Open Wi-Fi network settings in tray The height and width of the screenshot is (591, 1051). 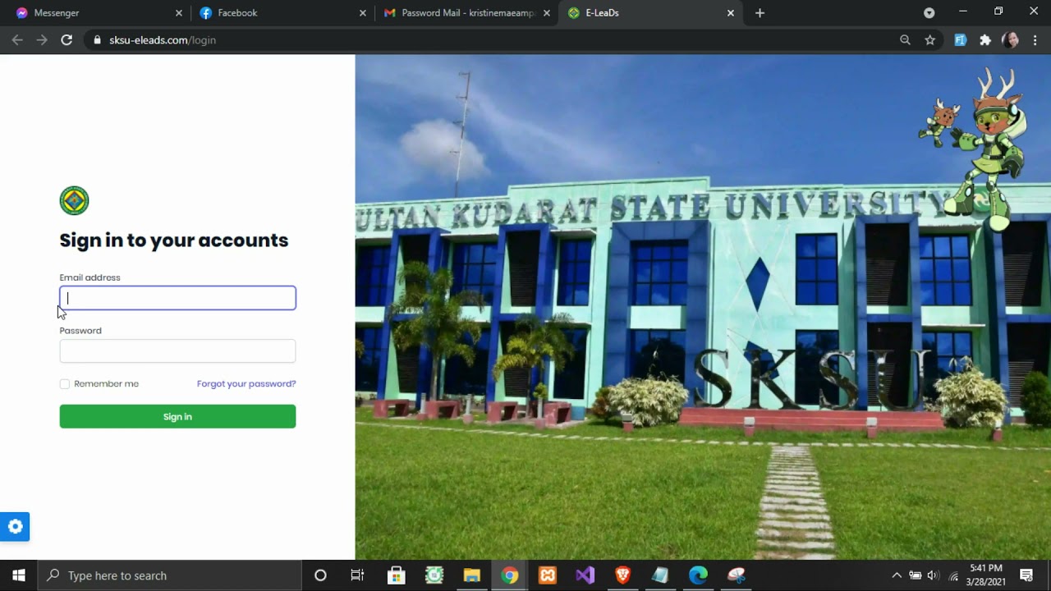[x=952, y=575]
